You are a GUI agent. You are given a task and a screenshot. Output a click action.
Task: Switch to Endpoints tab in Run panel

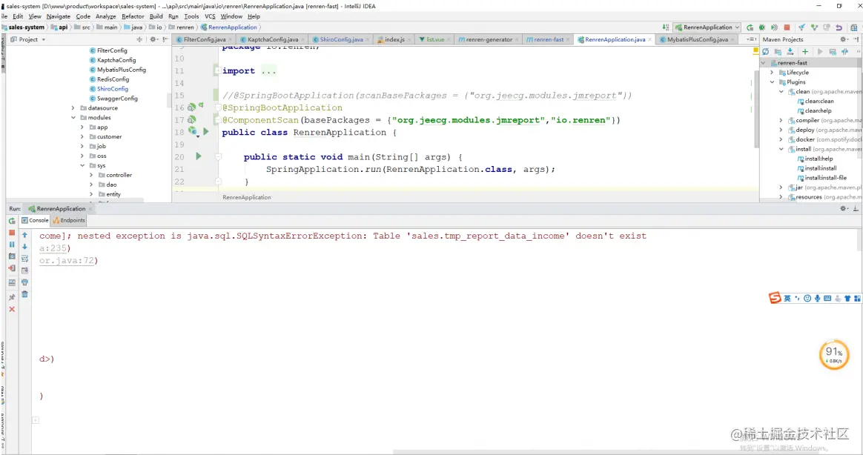click(x=69, y=221)
